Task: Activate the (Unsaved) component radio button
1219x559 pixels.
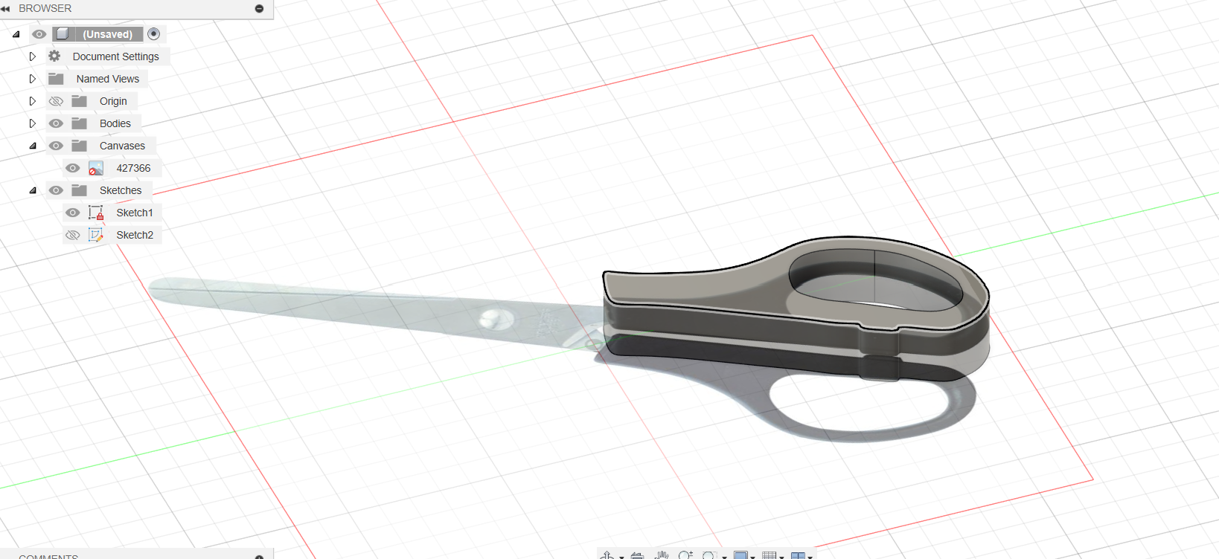Action: pos(153,33)
